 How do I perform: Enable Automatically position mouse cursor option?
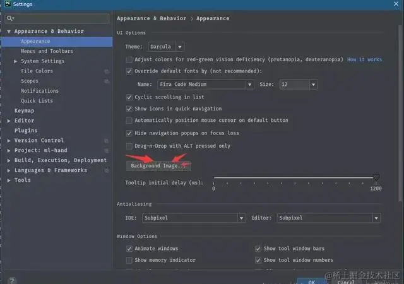coord(129,121)
